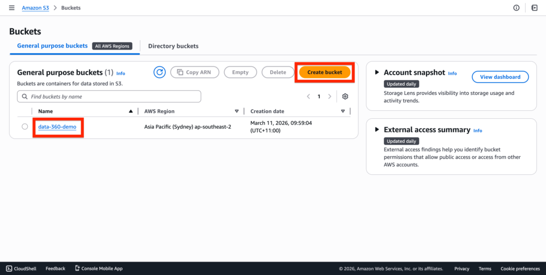This screenshot has width=546, height=275.
Task: Select the data-360-demo radio button
Action: click(25, 127)
